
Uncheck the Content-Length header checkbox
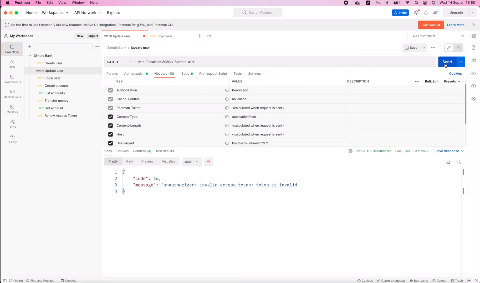coord(110,125)
